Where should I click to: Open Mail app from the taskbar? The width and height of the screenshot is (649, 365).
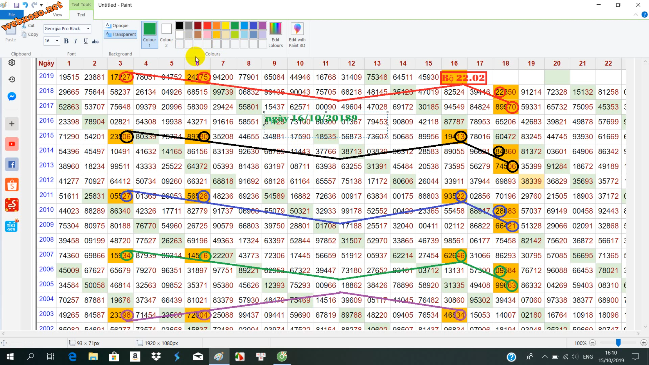tap(198, 357)
